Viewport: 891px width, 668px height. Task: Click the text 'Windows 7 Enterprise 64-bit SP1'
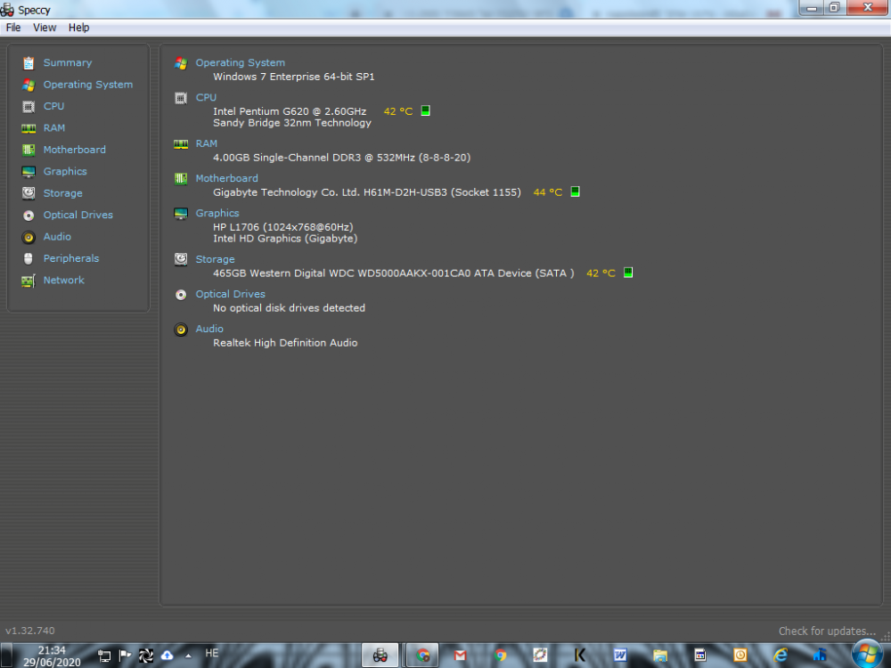294,77
